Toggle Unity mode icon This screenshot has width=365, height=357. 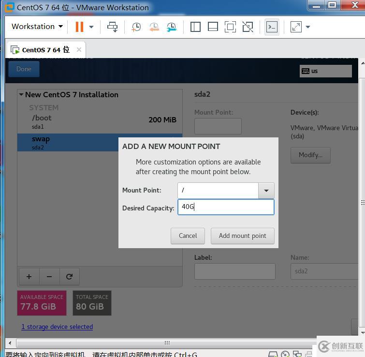[x=248, y=27]
